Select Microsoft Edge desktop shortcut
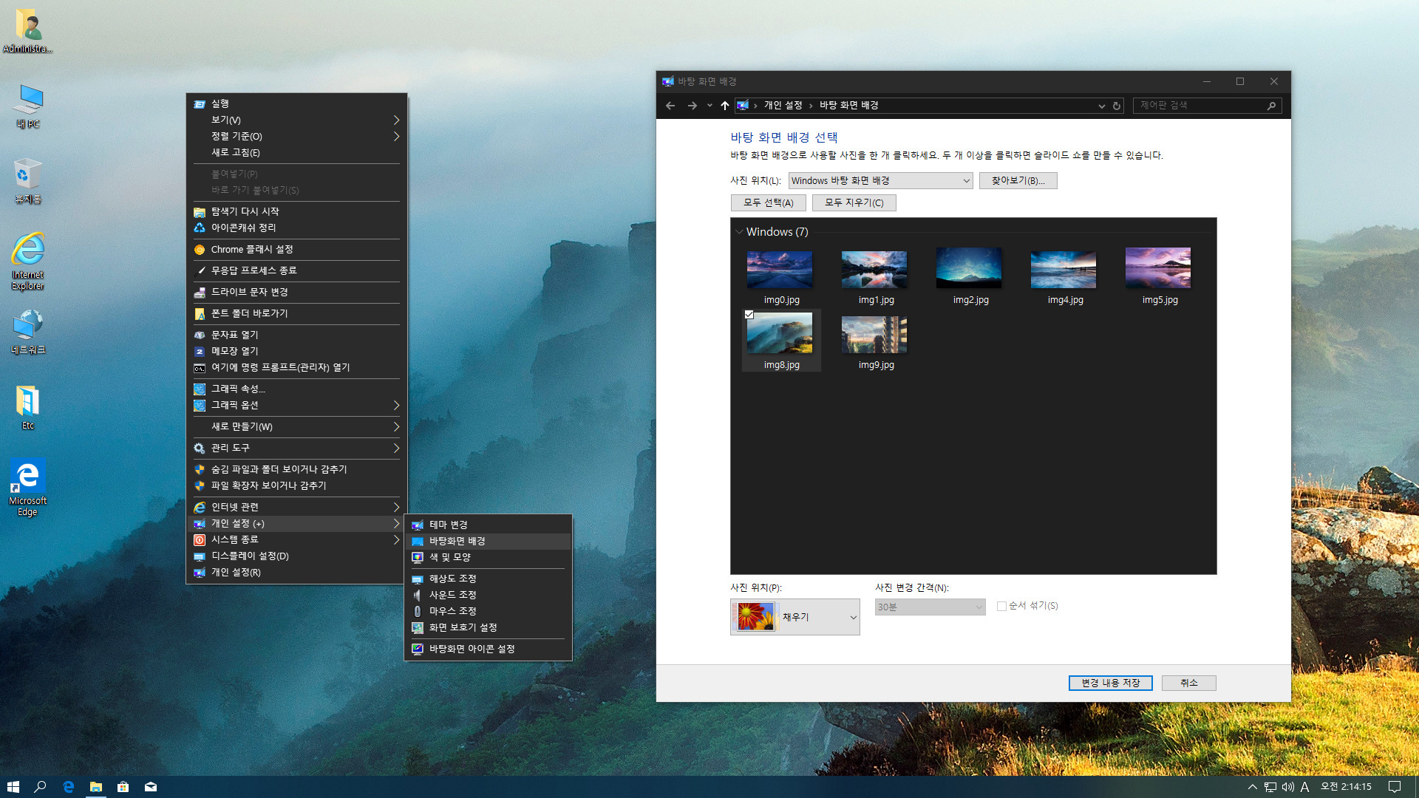Screen dimensions: 1419x798 point(28,487)
